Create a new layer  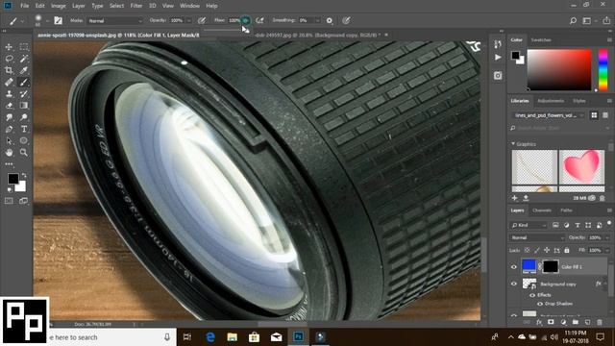click(587, 322)
